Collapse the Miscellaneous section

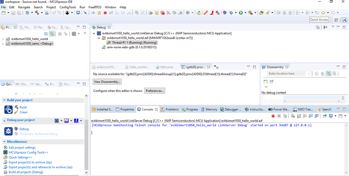(x=4, y=142)
